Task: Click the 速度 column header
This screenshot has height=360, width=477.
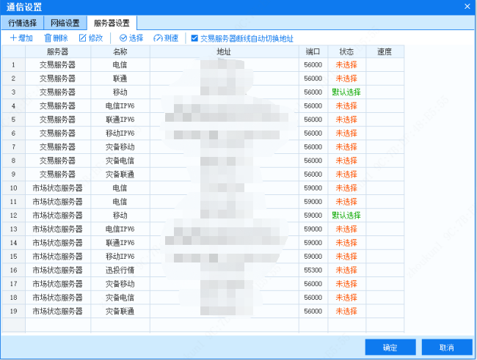Action: tap(385, 51)
